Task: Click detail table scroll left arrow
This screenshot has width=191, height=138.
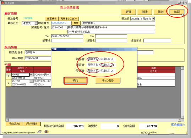Action: (x=7, y=120)
